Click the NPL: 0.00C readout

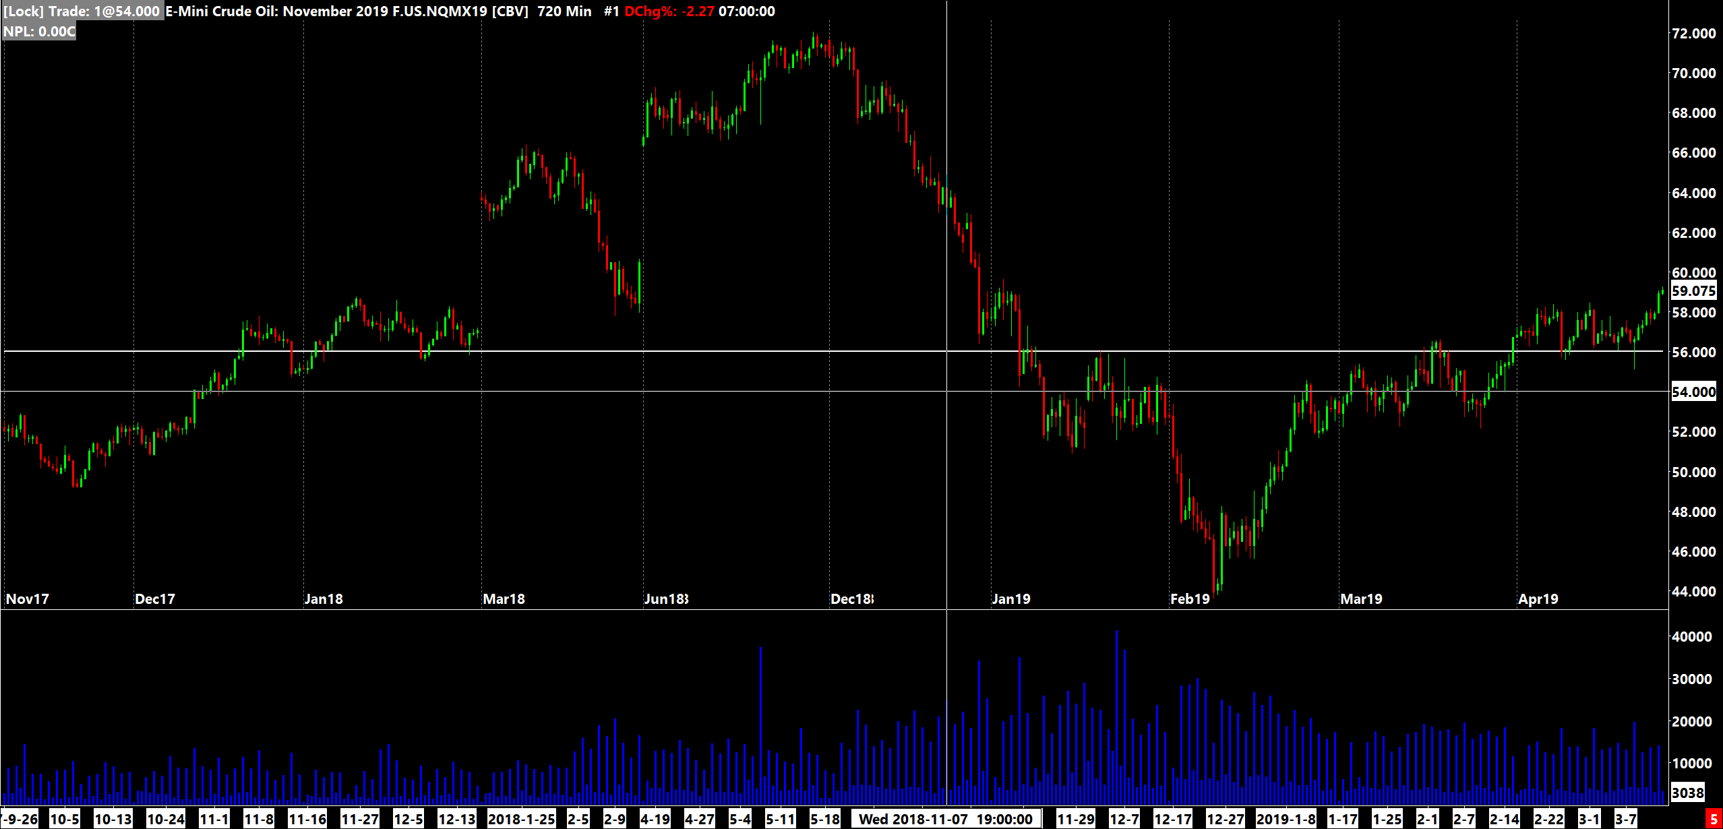click(x=39, y=32)
